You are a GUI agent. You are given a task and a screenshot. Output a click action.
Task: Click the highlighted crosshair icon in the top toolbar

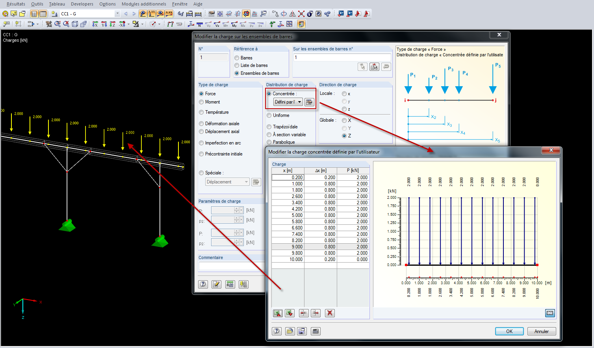tap(246, 14)
